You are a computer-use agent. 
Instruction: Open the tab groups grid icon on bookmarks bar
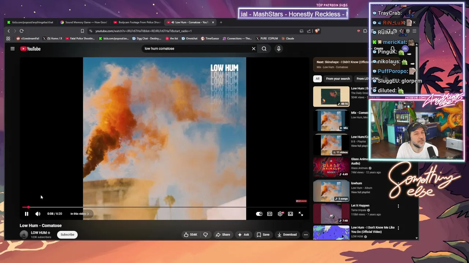coord(8,38)
